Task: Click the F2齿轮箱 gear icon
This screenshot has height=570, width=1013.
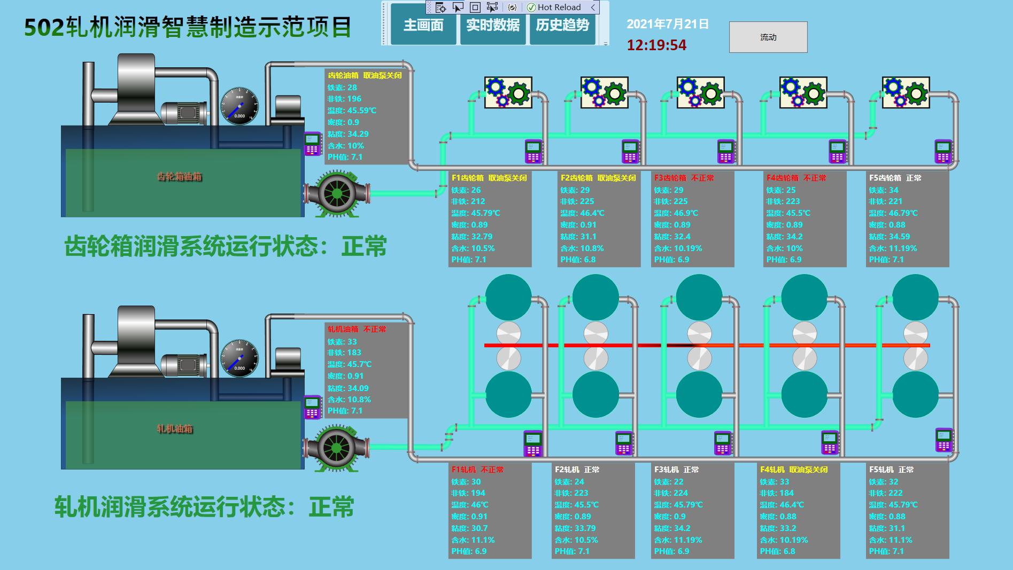Action: pos(605,92)
